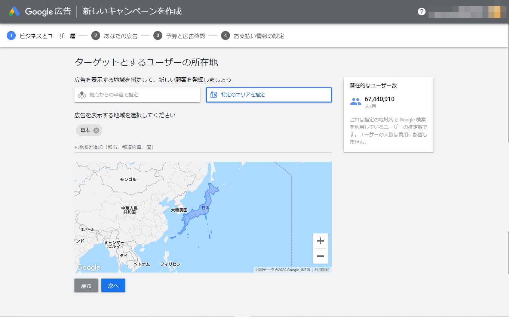Click the potential users people icon

[x=355, y=102]
